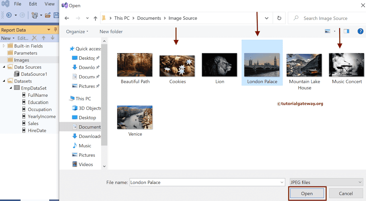Click navigation pane scroll up arrow

pyautogui.click(x=104, y=41)
